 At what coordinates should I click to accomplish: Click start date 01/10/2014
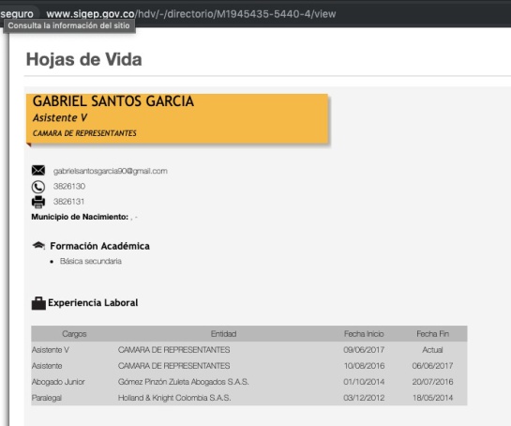(364, 382)
